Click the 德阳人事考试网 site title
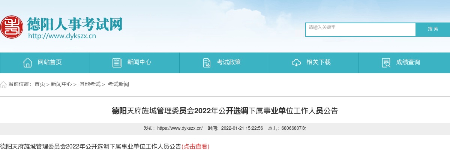Image resolution: width=450 pixels, height=150 pixels. (x=75, y=25)
